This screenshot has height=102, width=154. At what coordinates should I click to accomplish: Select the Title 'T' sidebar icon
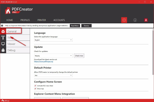click(x=3, y=38)
